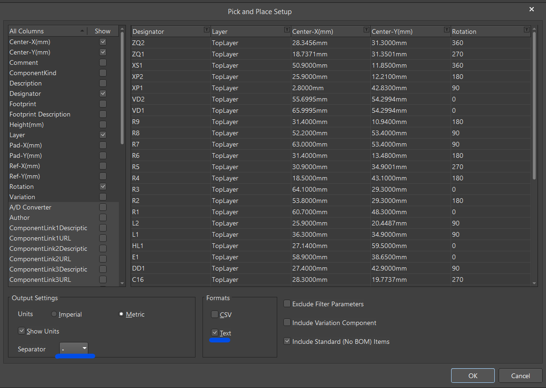Select ComponentLink3Descriptic list entry
The height and width of the screenshot is (388, 546).
pos(48,269)
